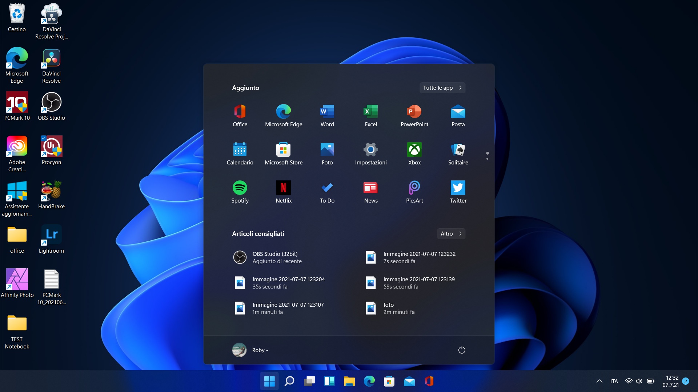
Task: Click the battery tray icon
Action: point(651,381)
